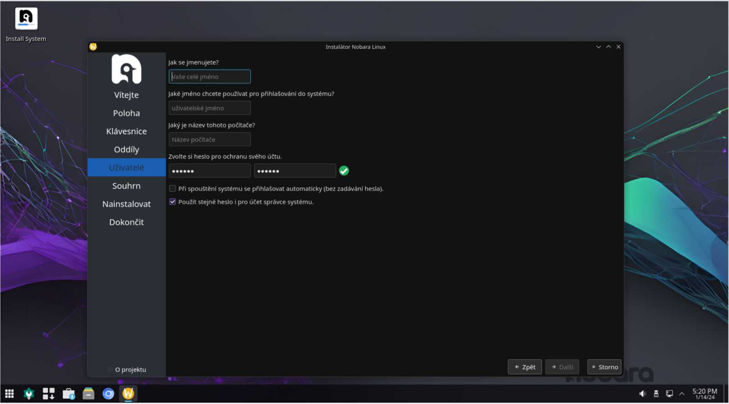Click the password confirmation field
This screenshot has height=404, width=729.
[295, 171]
